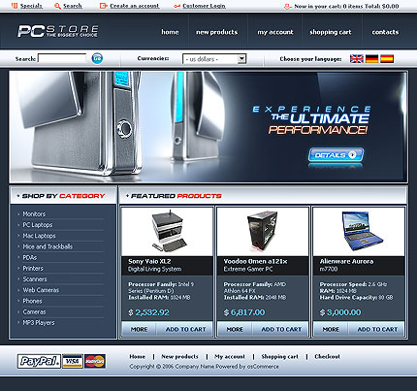Click the round Go search button
Image resolution: width=417 pixels, height=391 pixels.
(x=97, y=58)
